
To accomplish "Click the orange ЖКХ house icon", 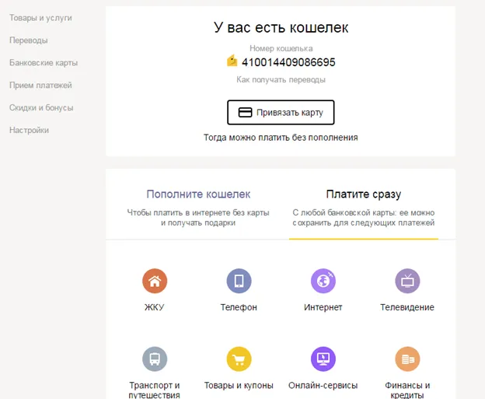I will [155, 281].
